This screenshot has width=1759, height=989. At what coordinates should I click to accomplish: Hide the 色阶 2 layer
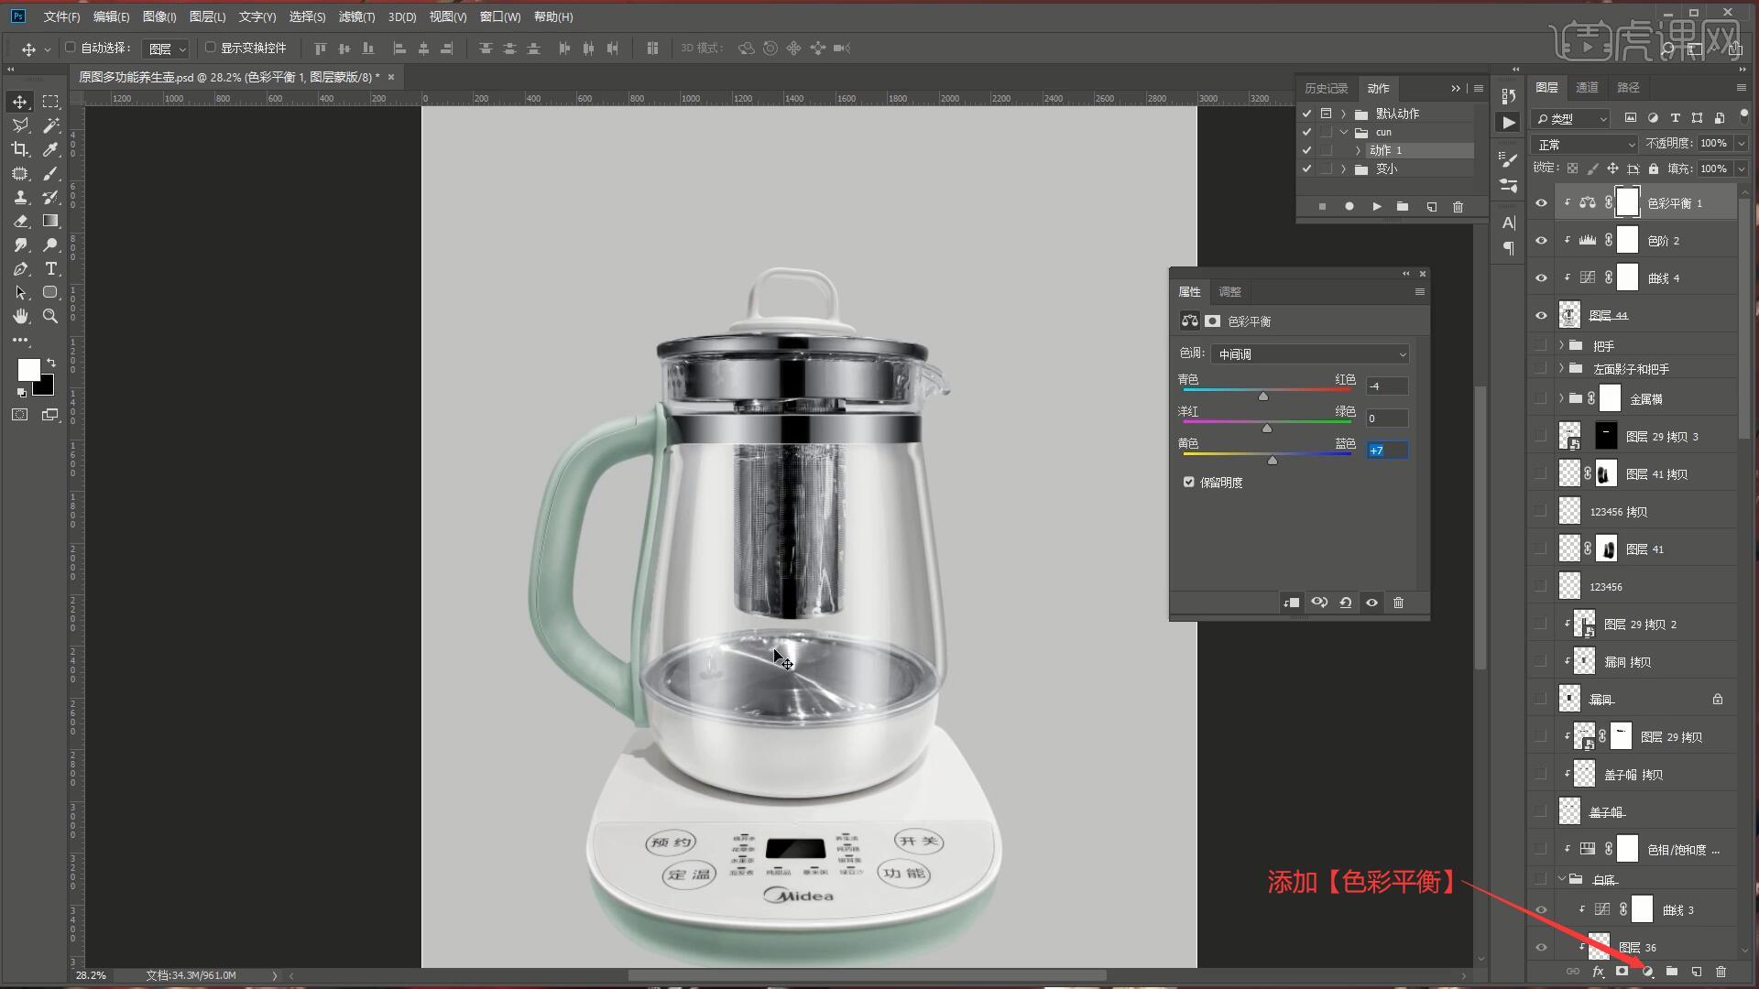[1541, 241]
